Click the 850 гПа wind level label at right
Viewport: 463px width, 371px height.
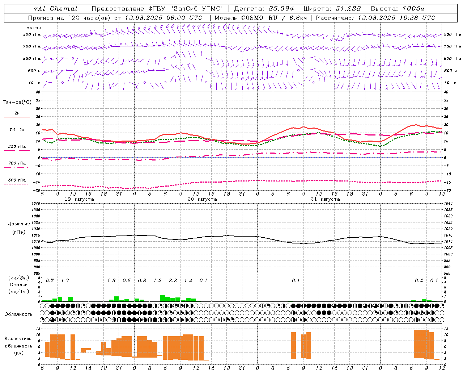point(453,58)
